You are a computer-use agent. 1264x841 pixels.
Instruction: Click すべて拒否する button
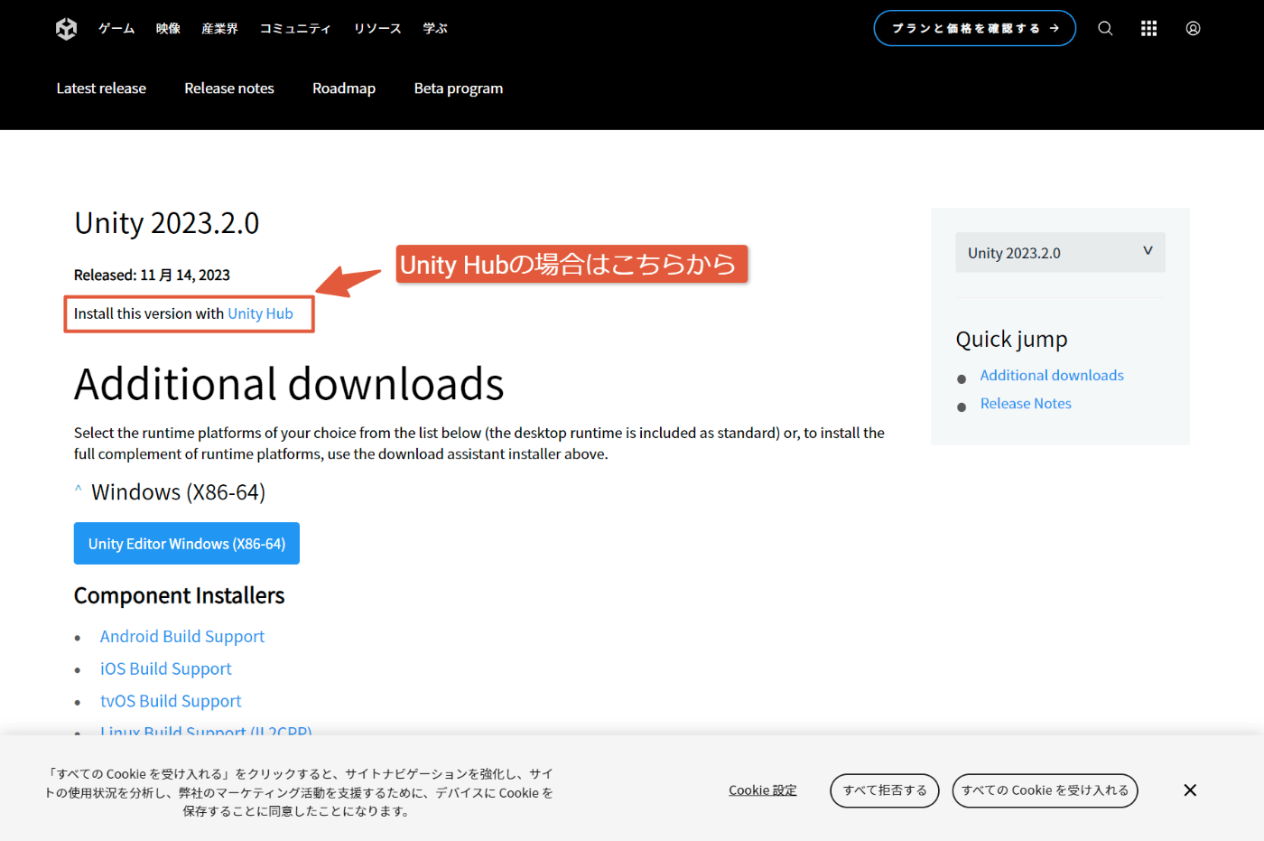click(x=885, y=790)
